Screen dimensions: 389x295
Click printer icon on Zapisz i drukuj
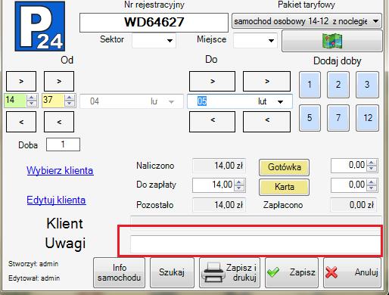[214, 272]
